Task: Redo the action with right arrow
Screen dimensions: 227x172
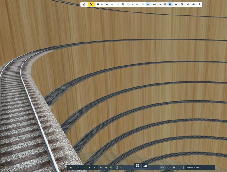Action: pos(112,5)
